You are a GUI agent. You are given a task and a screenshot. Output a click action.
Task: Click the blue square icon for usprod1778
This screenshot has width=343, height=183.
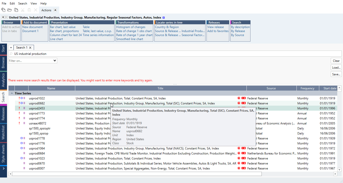[21, 138]
